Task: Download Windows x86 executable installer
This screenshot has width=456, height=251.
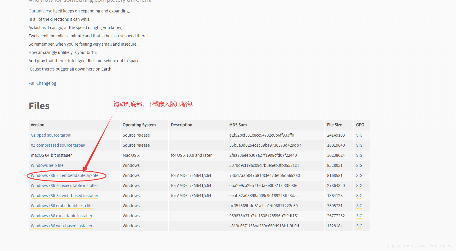Action: (x=62, y=216)
